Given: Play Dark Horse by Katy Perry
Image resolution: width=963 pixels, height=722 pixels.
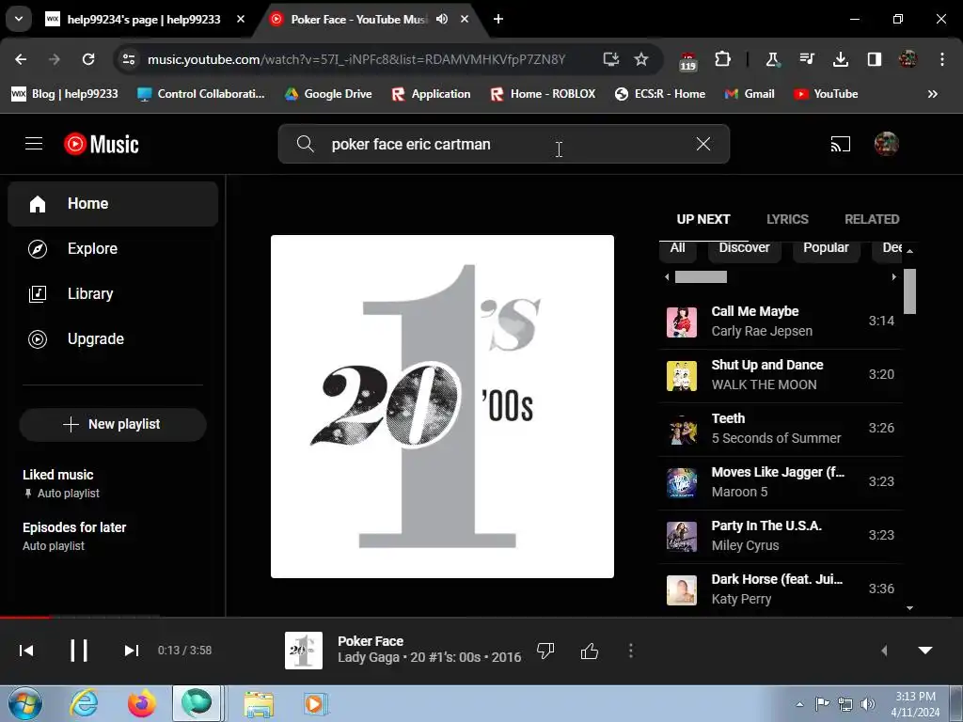Looking at the screenshot, I should (x=781, y=589).
